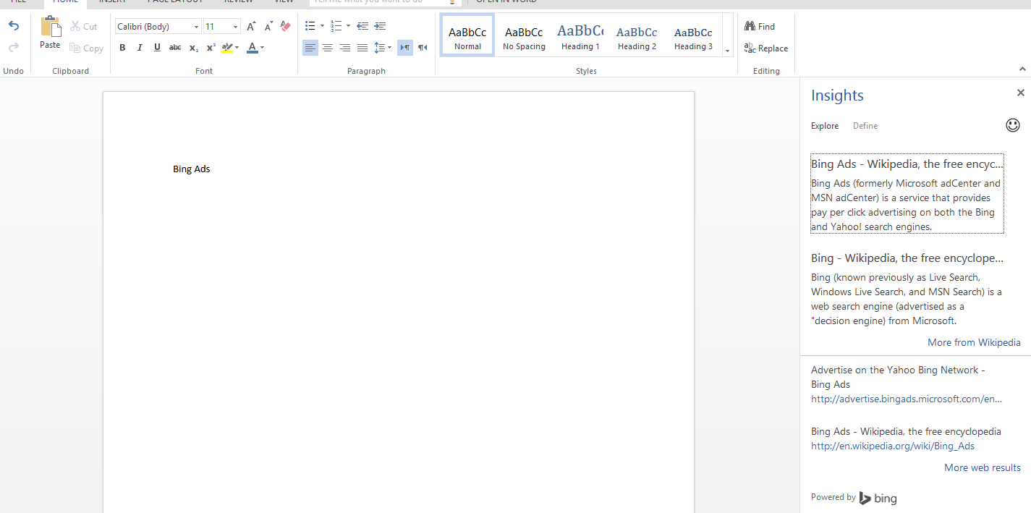
Task: Apply the Heading 1 style
Action: 580,37
